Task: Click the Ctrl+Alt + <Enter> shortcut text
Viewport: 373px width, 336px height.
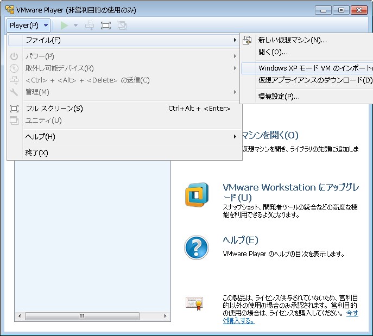Action: point(199,109)
